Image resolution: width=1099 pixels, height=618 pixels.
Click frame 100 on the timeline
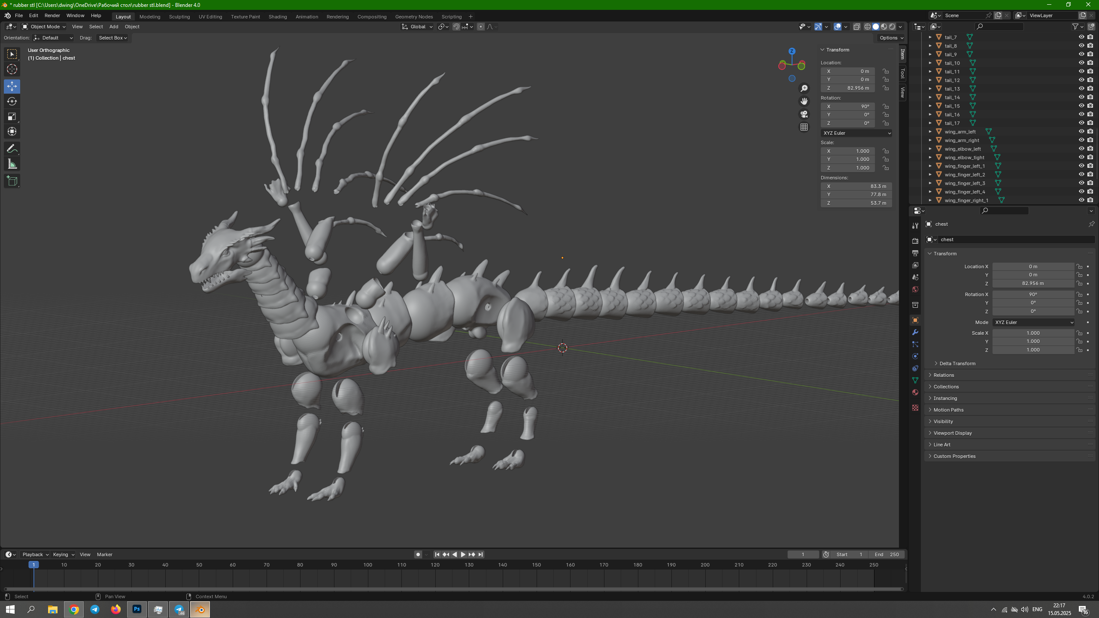[368, 565]
